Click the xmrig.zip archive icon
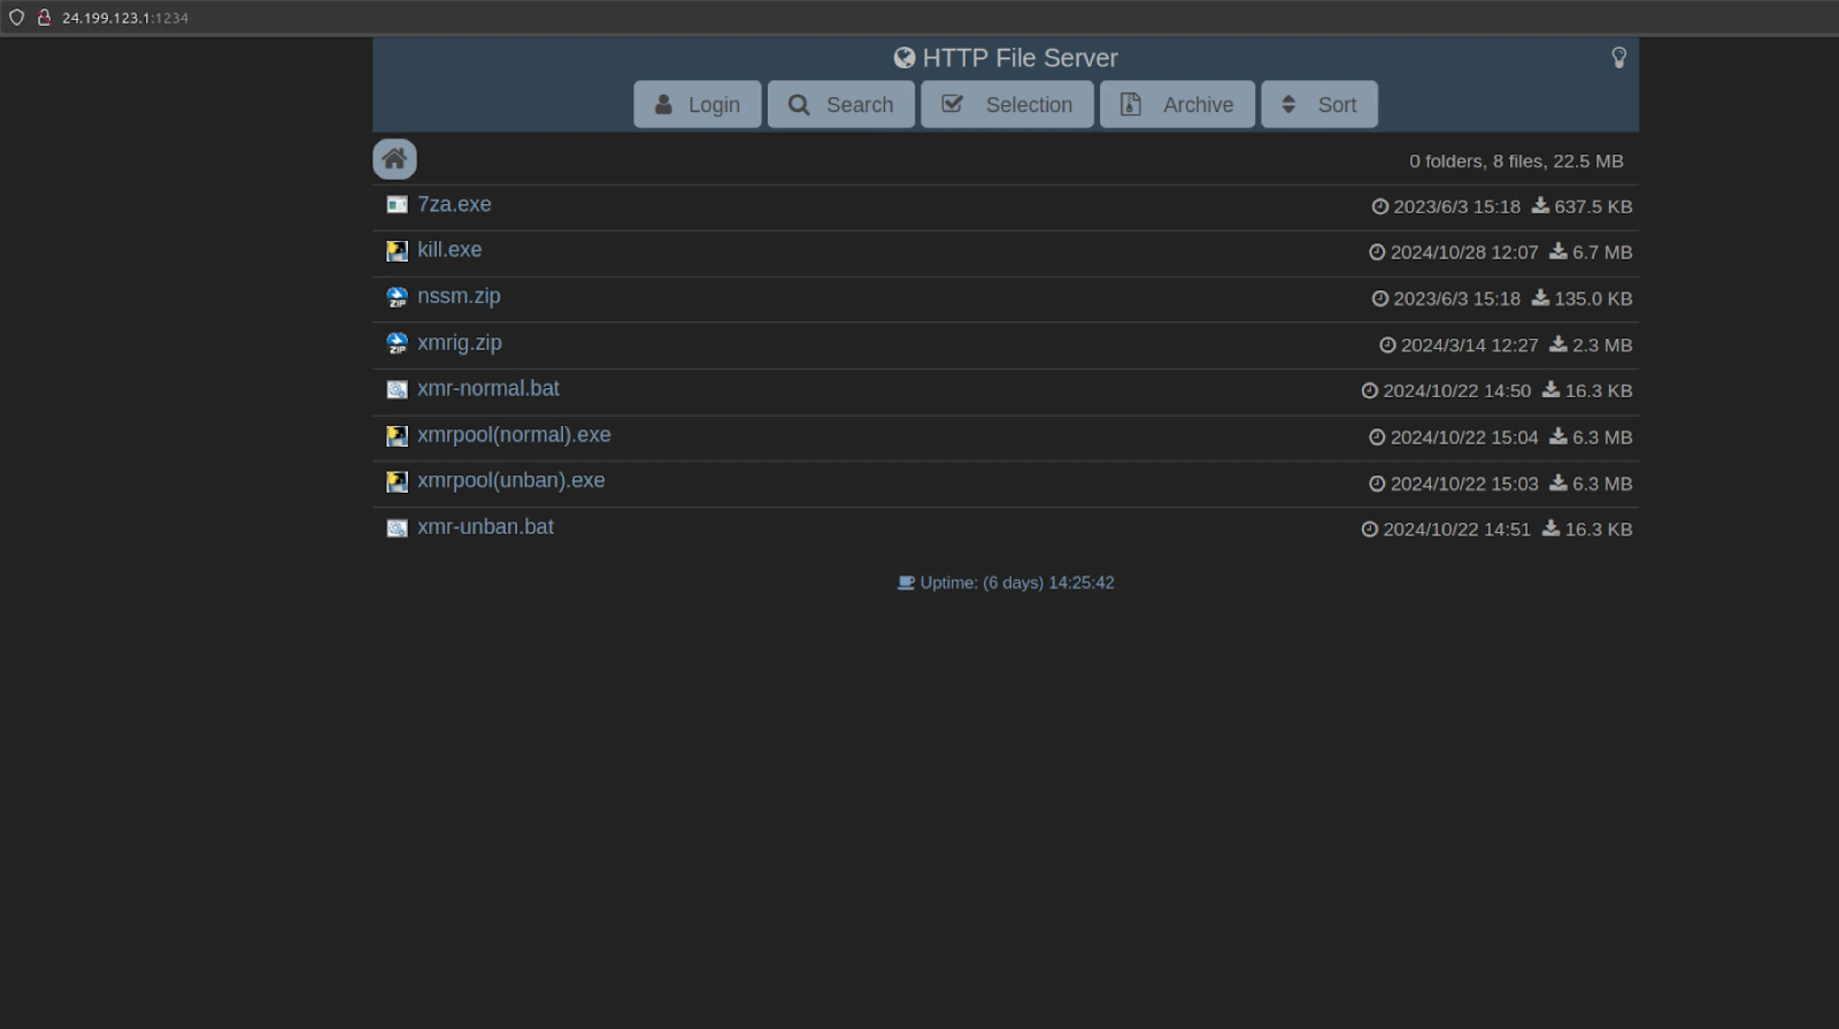Viewport: 1839px width, 1029px height. [397, 343]
